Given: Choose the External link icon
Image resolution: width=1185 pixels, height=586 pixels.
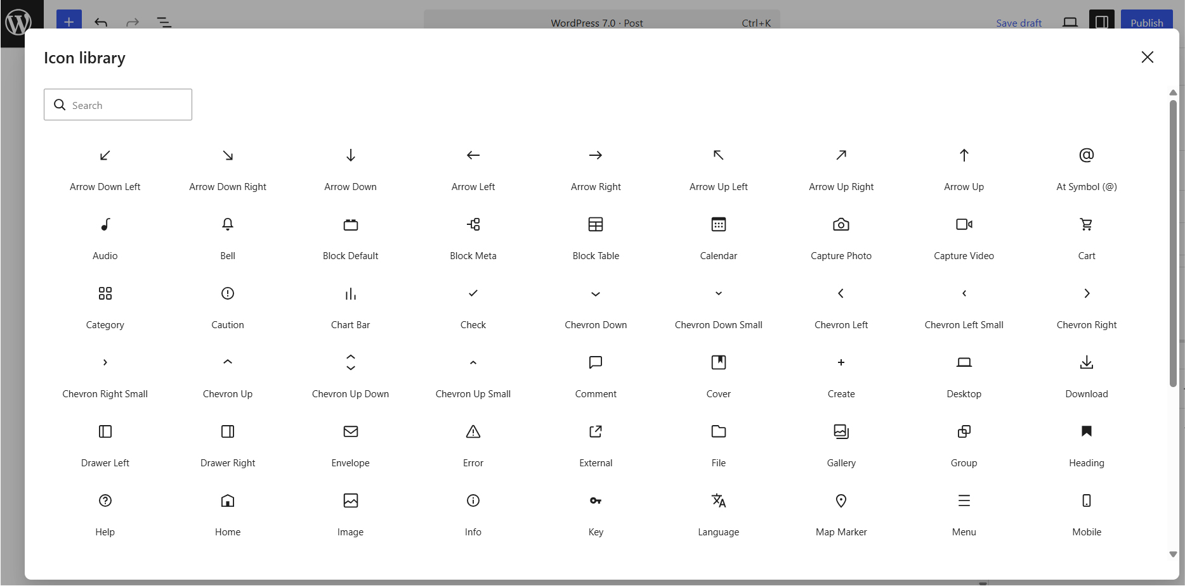Looking at the screenshot, I should [x=596, y=431].
